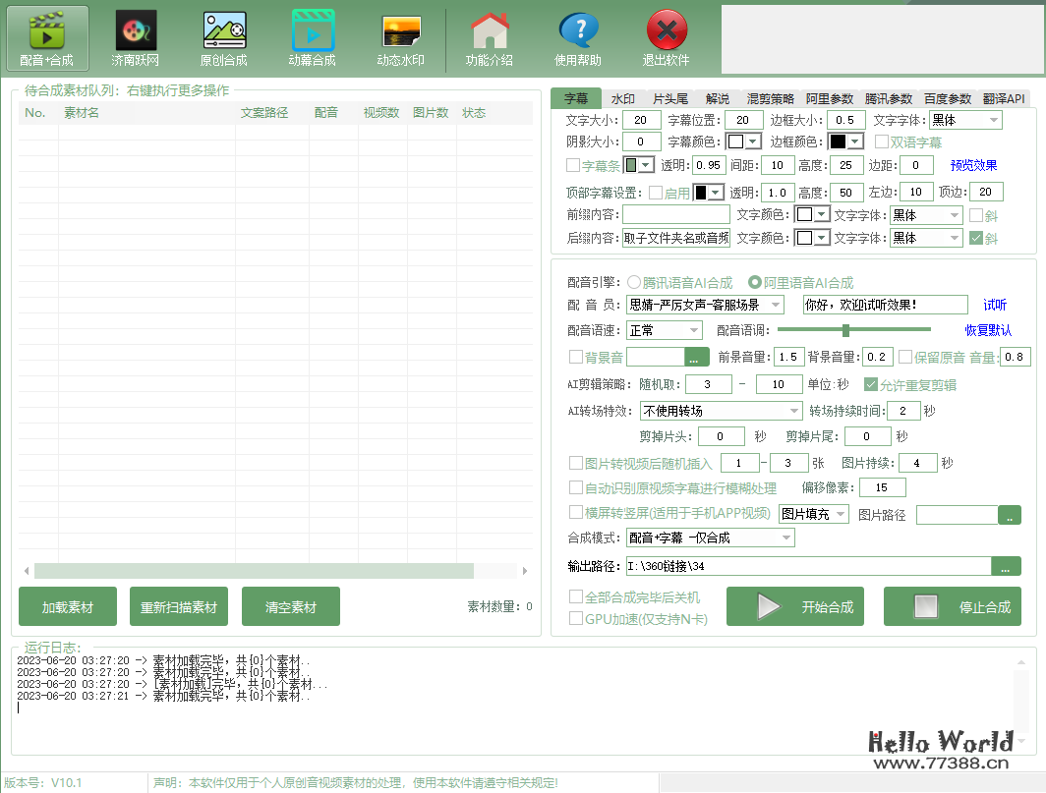Switch to 原创合成 mode
1046x793 pixels.
[x=223, y=37]
